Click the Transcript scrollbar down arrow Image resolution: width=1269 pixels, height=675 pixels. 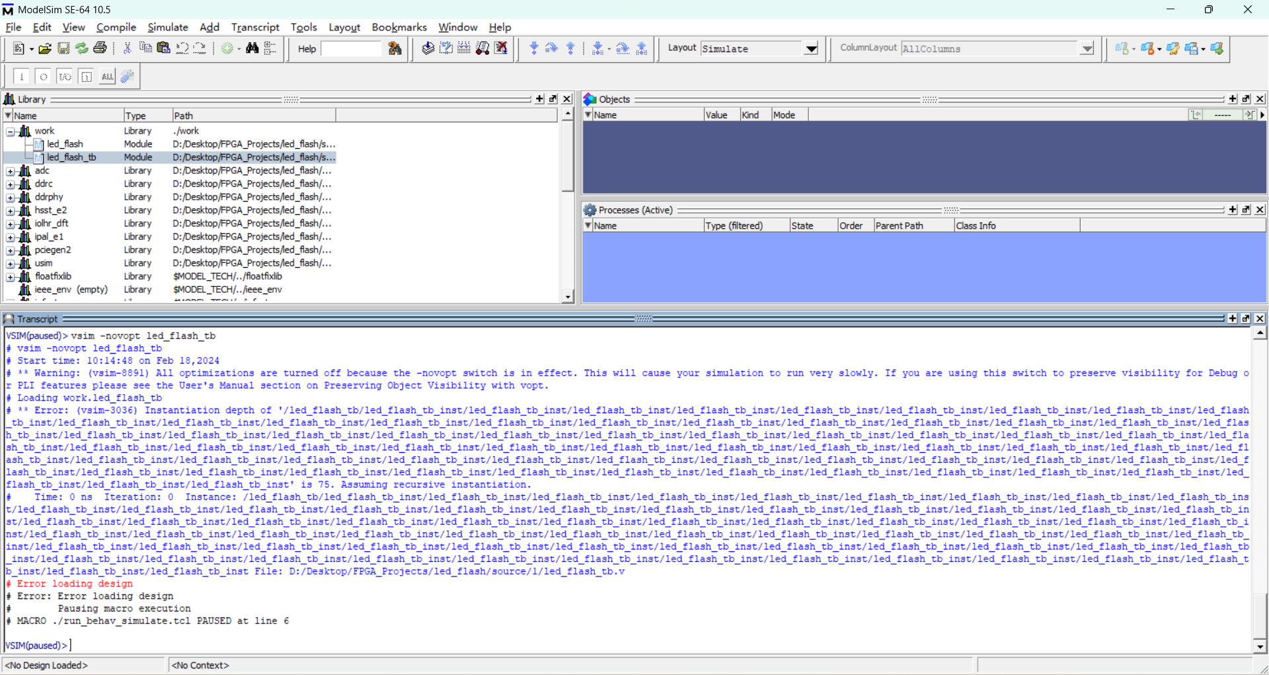(1260, 647)
